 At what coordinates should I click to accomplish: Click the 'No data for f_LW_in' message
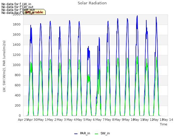click(x=16, y=4)
